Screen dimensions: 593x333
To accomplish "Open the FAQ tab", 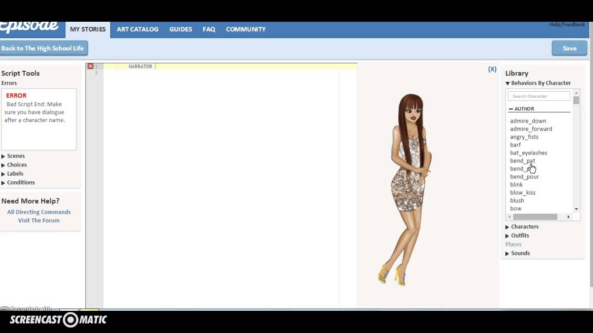I will [209, 29].
